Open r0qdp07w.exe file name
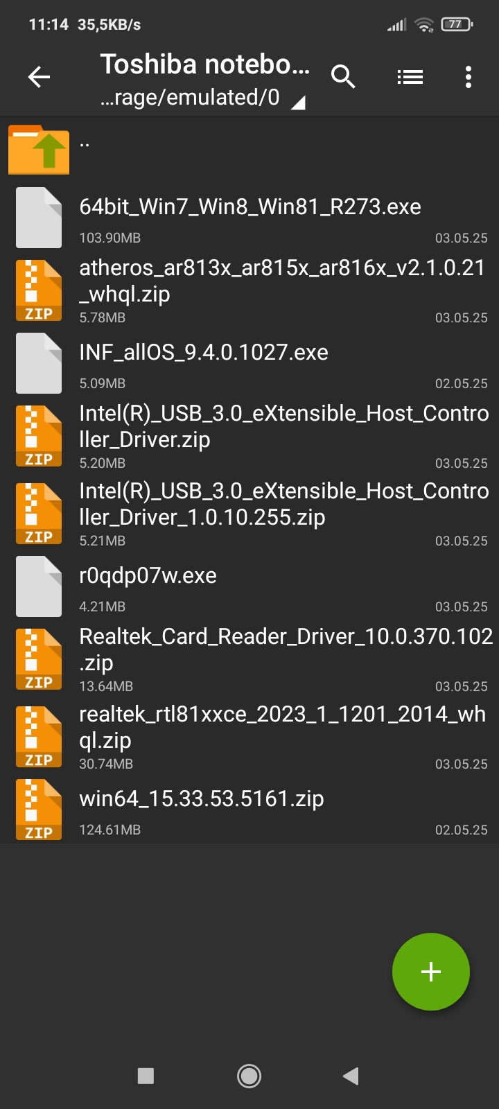This screenshot has height=1109, width=499. tap(148, 575)
